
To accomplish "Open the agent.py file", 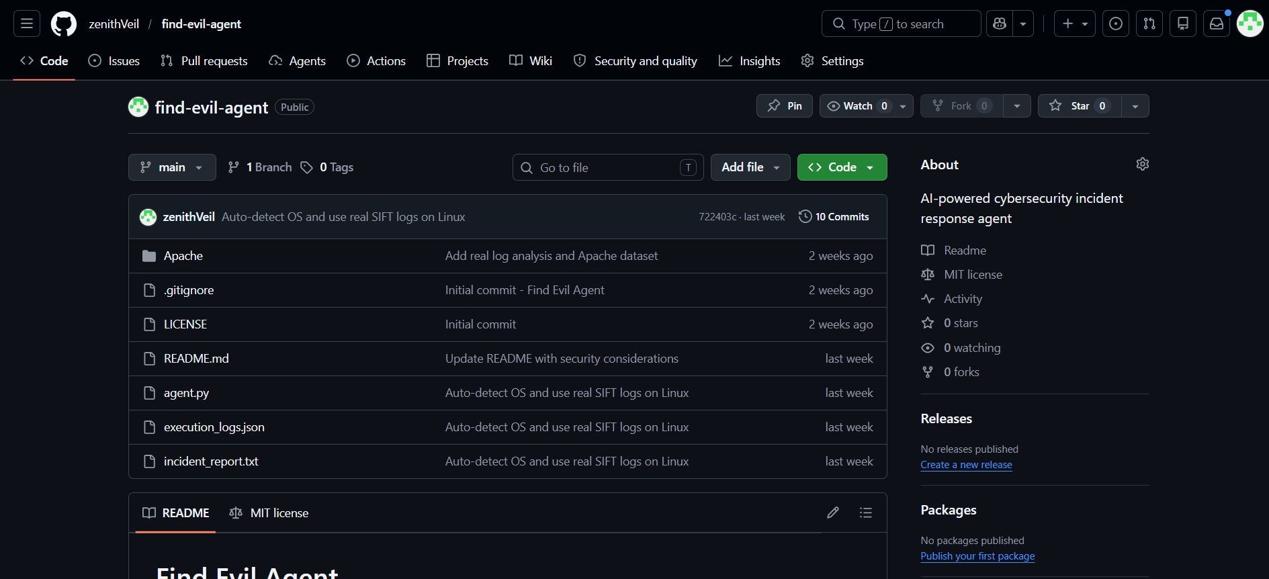I will click(186, 393).
